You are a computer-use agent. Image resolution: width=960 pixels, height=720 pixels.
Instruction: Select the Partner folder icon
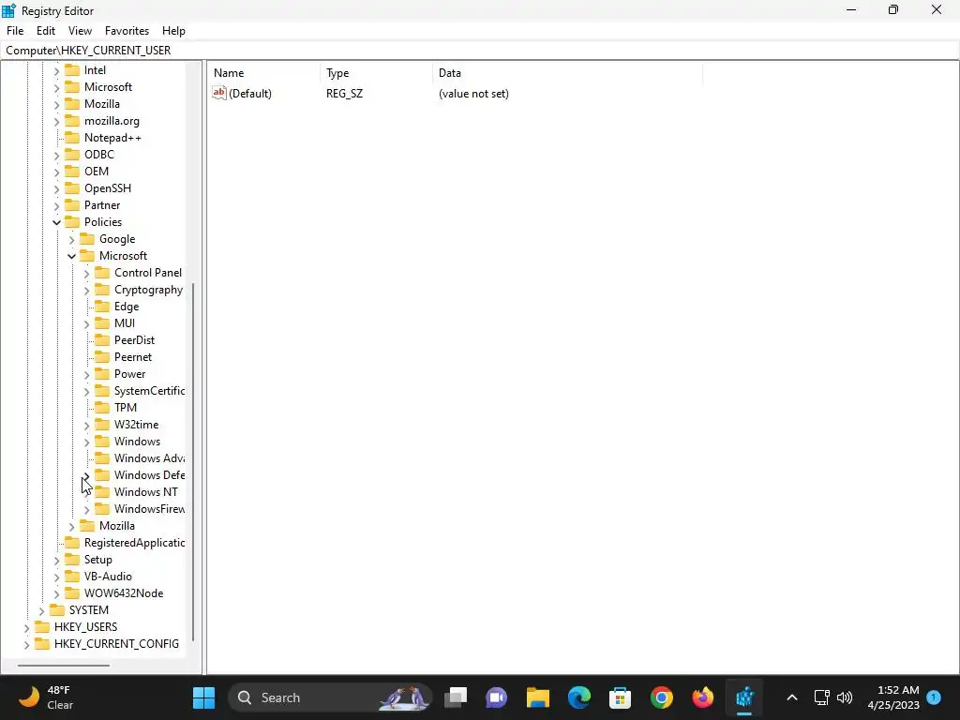pos(72,205)
